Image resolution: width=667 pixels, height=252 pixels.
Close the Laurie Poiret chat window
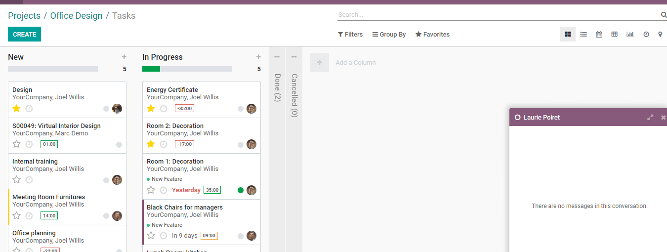663,118
